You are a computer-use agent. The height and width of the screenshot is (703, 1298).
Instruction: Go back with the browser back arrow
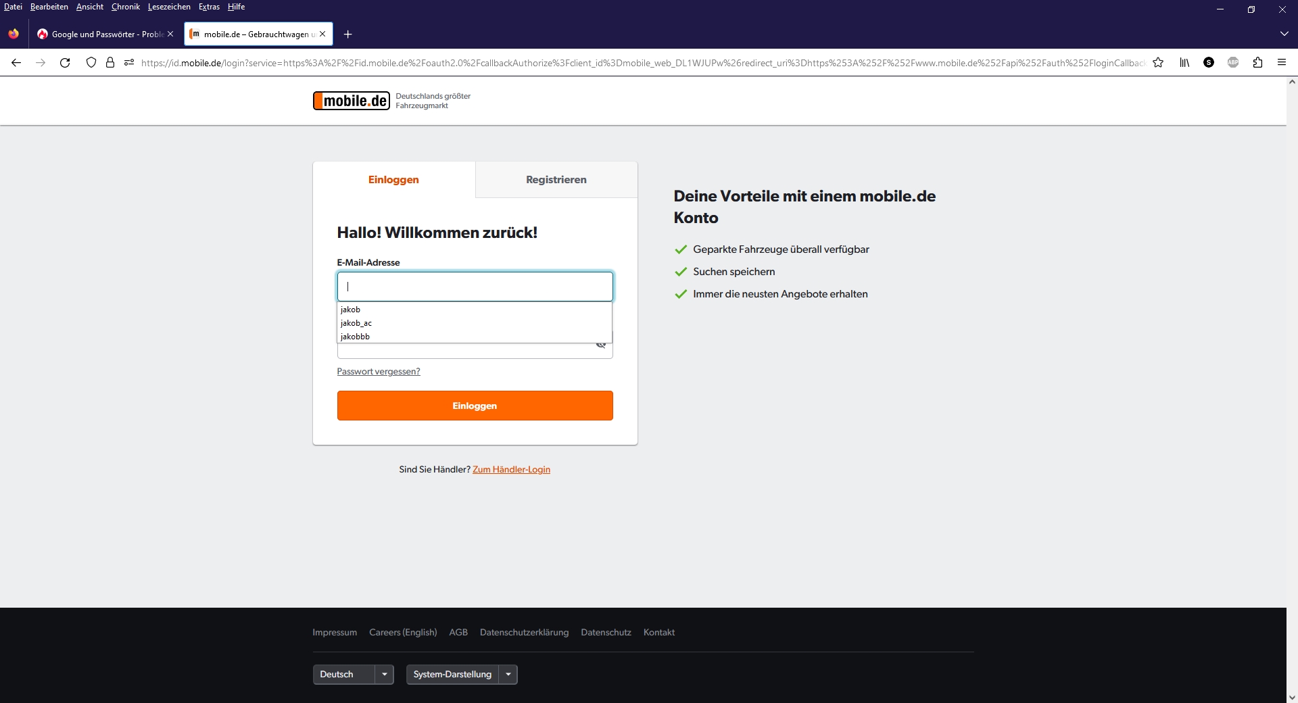click(x=16, y=63)
